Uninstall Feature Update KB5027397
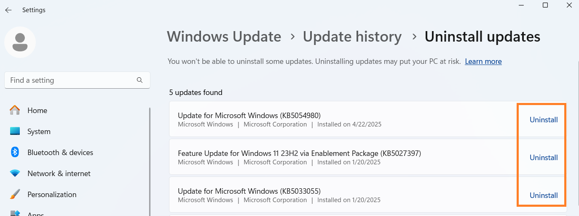This screenshot has height=216, width=579. [543, 158]
